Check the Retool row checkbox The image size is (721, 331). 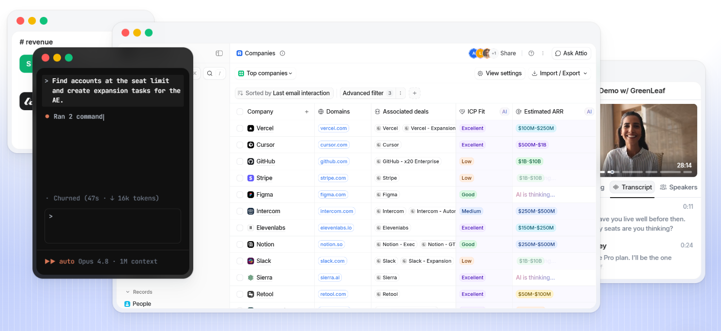coord(240,294)
